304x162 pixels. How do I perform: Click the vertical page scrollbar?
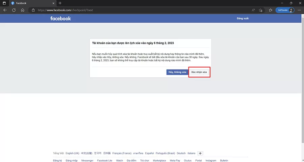[x=303, y=80]
